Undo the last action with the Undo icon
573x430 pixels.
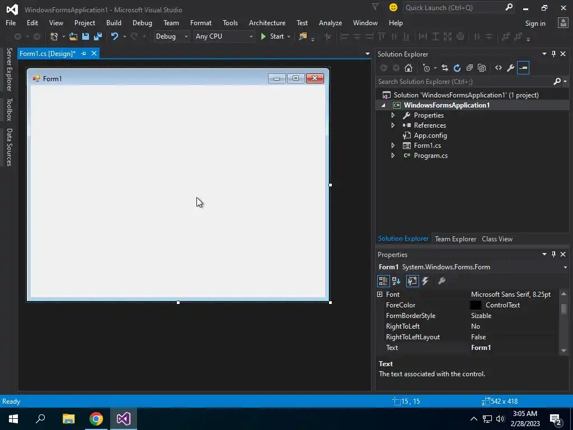[x=115, y=36]
